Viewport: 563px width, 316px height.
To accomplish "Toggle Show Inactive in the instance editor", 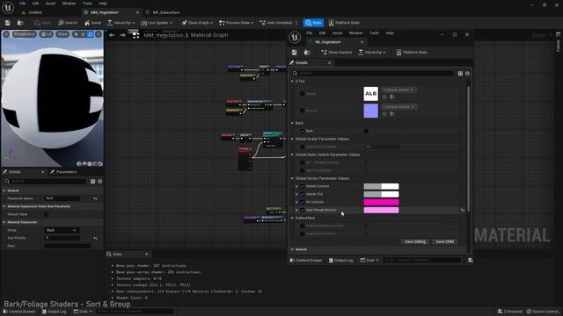I will coord(336,53).
